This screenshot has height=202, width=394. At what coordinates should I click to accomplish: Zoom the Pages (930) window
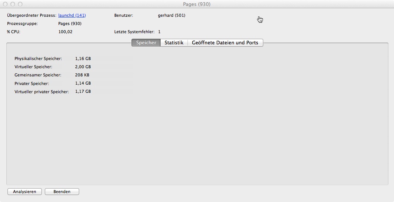pyautogui.click(x=20, y=4)
